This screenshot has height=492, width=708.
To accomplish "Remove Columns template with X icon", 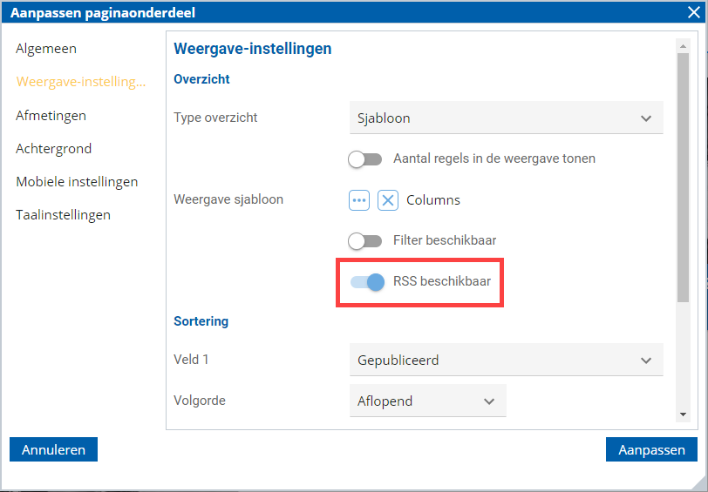I will [388, 200].
